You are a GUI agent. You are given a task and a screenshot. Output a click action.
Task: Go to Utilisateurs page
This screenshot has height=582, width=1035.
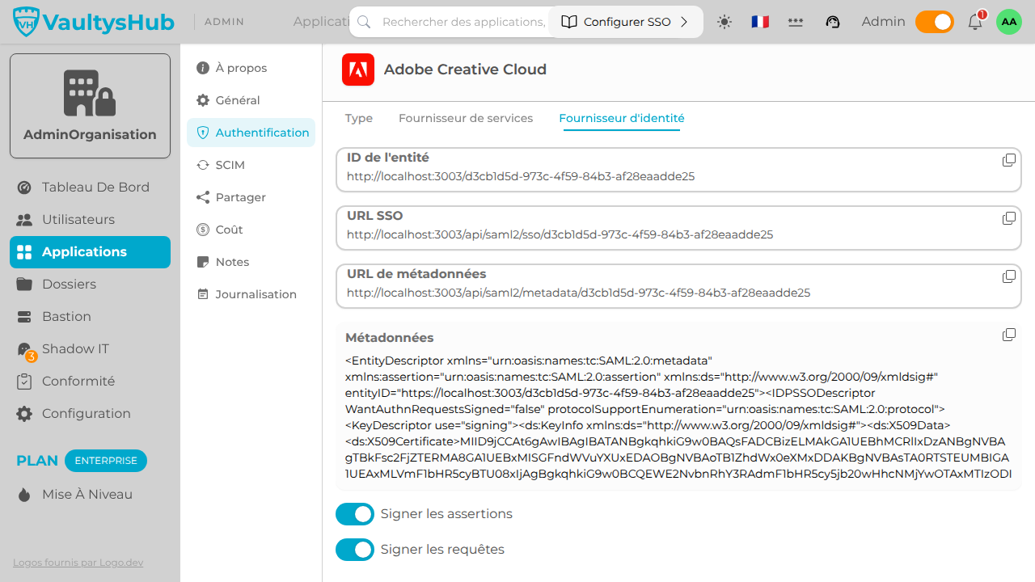click(x=90, y=220)
